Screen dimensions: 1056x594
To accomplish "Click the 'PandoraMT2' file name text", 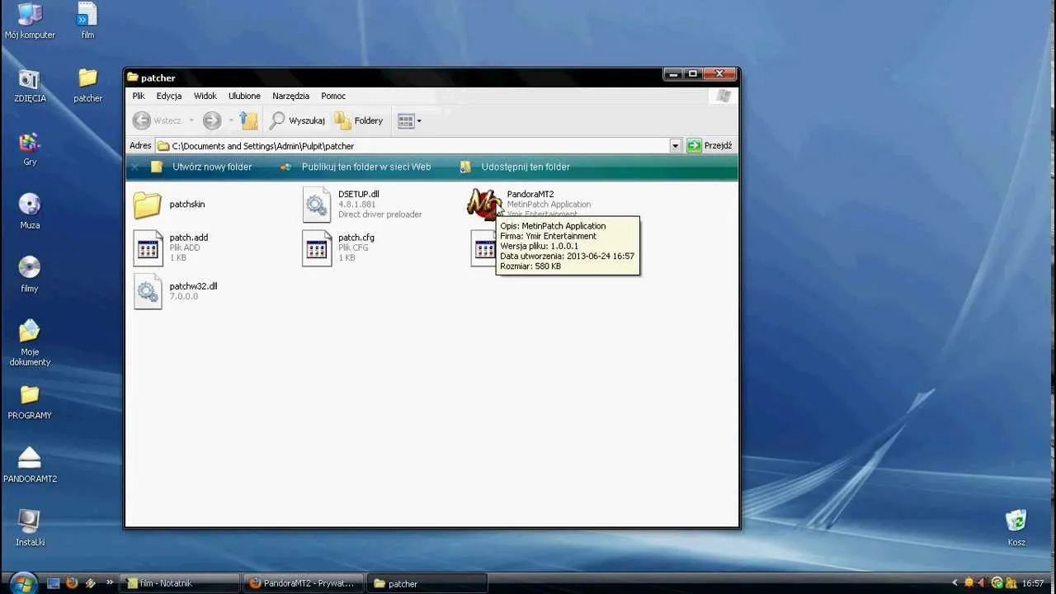I will point(530,195).
